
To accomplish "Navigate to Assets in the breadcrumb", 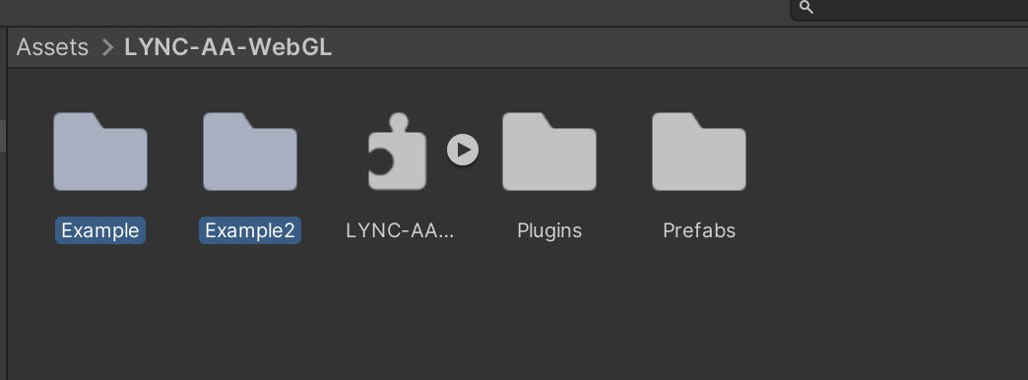I will coord(52,47).
